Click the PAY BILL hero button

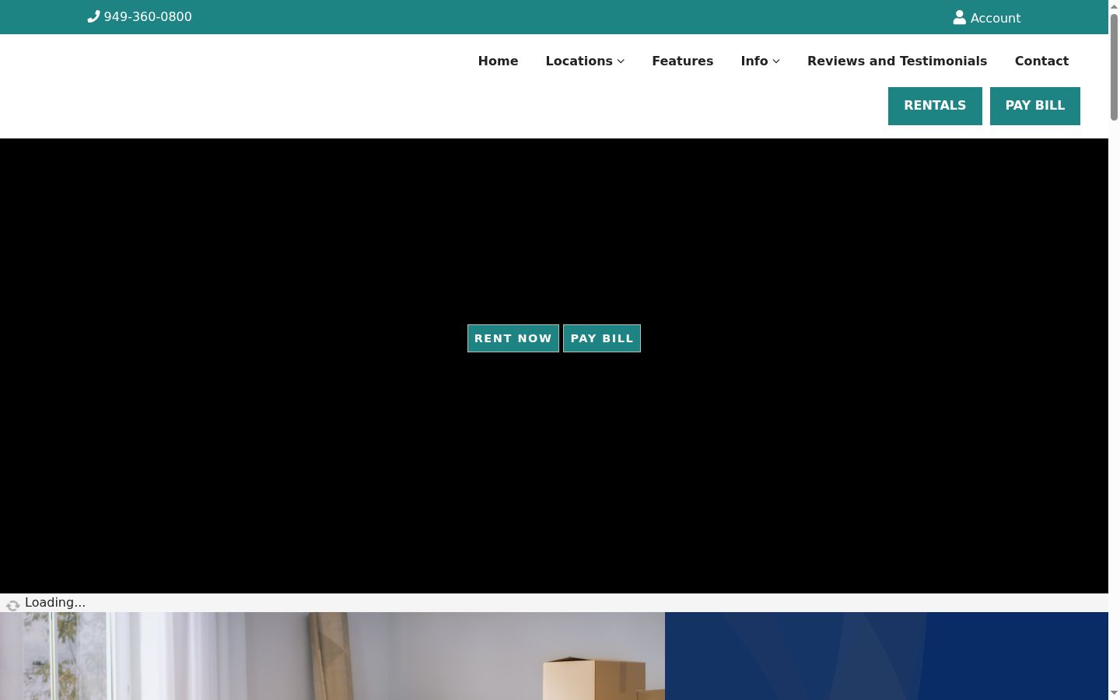pyautogui.click(x=602, y=338)
